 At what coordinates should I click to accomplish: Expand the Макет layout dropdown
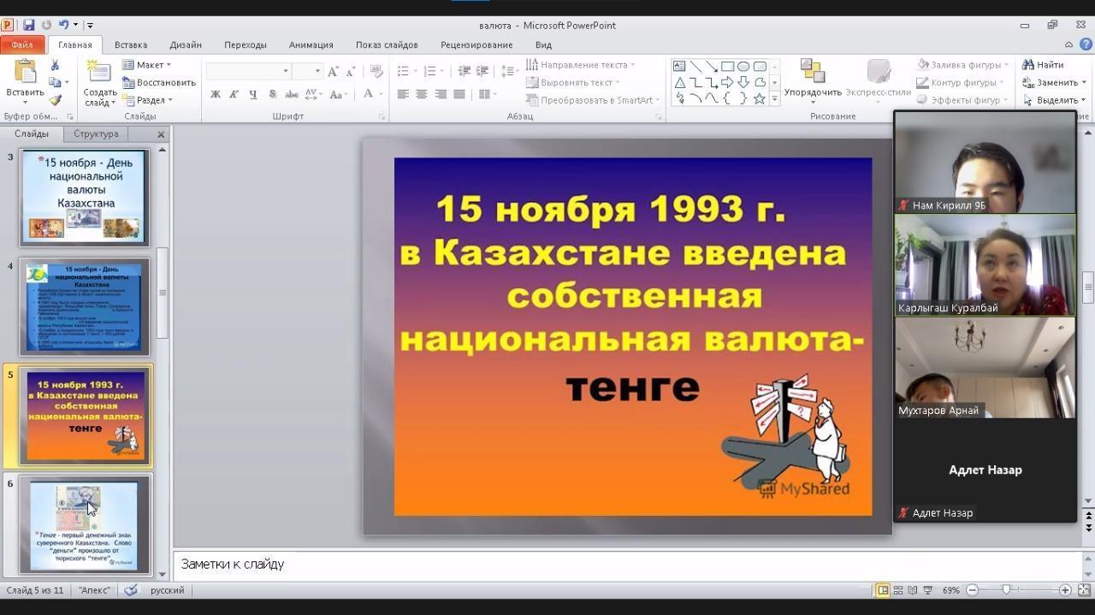tap(147, 65)
